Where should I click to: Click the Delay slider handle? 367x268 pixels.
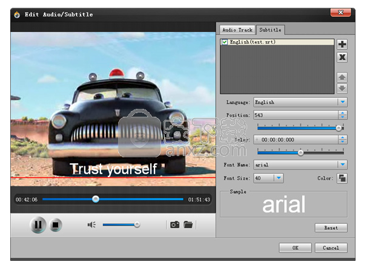pyautogui.click(x=301, y=153)
